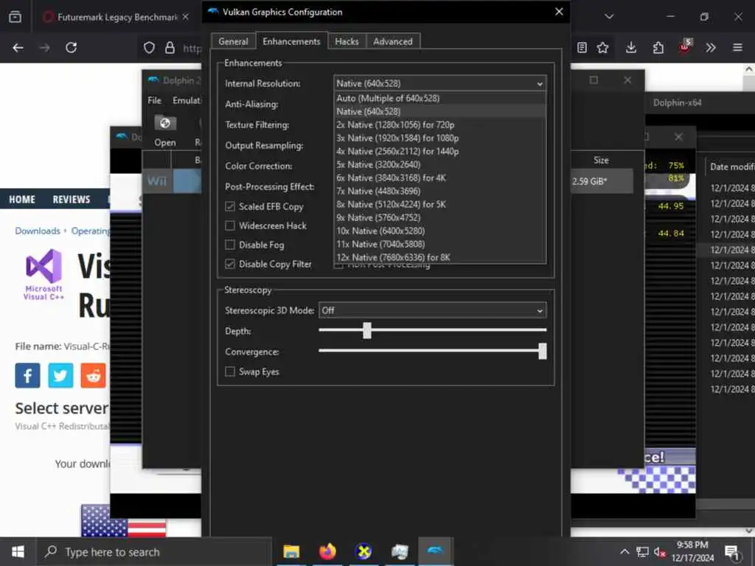The width and height of the screenshot is (755, 566).
Task: Share on Facebook icon
Action: coord(27,375)
